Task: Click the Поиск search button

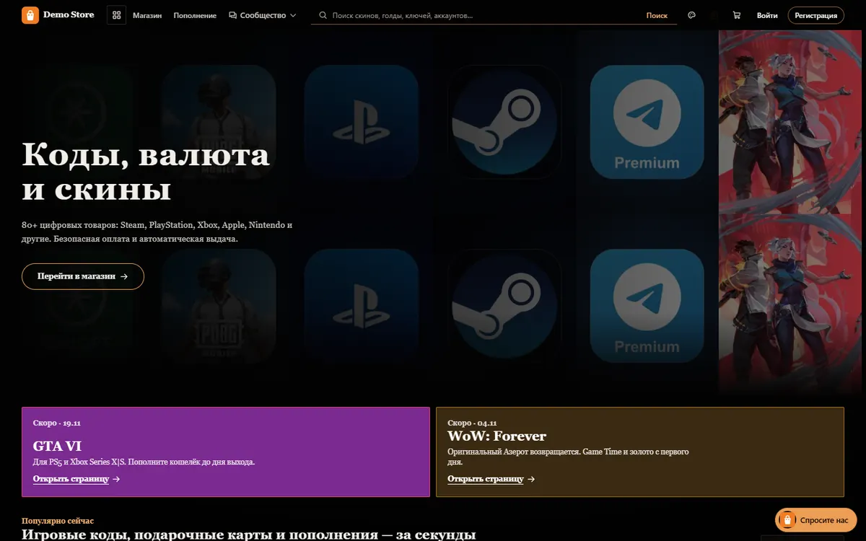Action: click(657, 15)
